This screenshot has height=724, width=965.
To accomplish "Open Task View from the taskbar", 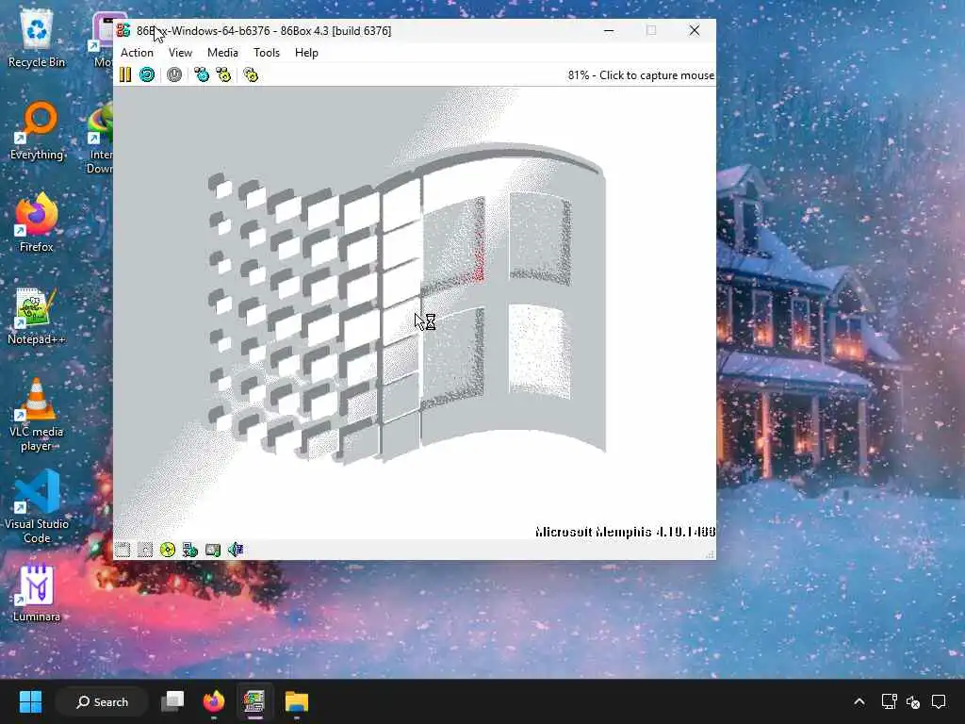I will [x=172, y=701].
